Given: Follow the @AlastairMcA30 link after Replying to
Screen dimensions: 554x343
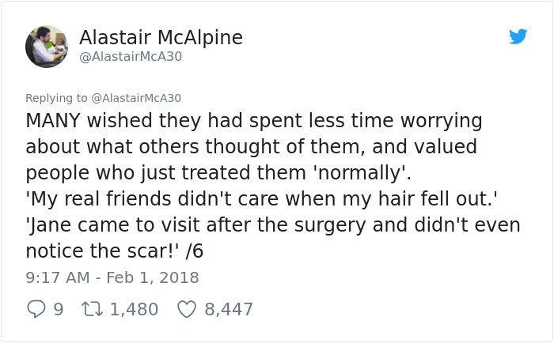Looking at the screenshot, I should (136, 98).
